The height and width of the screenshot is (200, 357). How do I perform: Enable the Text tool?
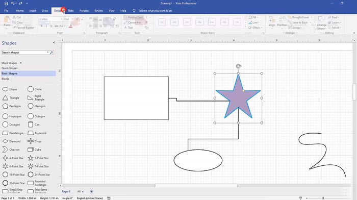coord(129,28)
